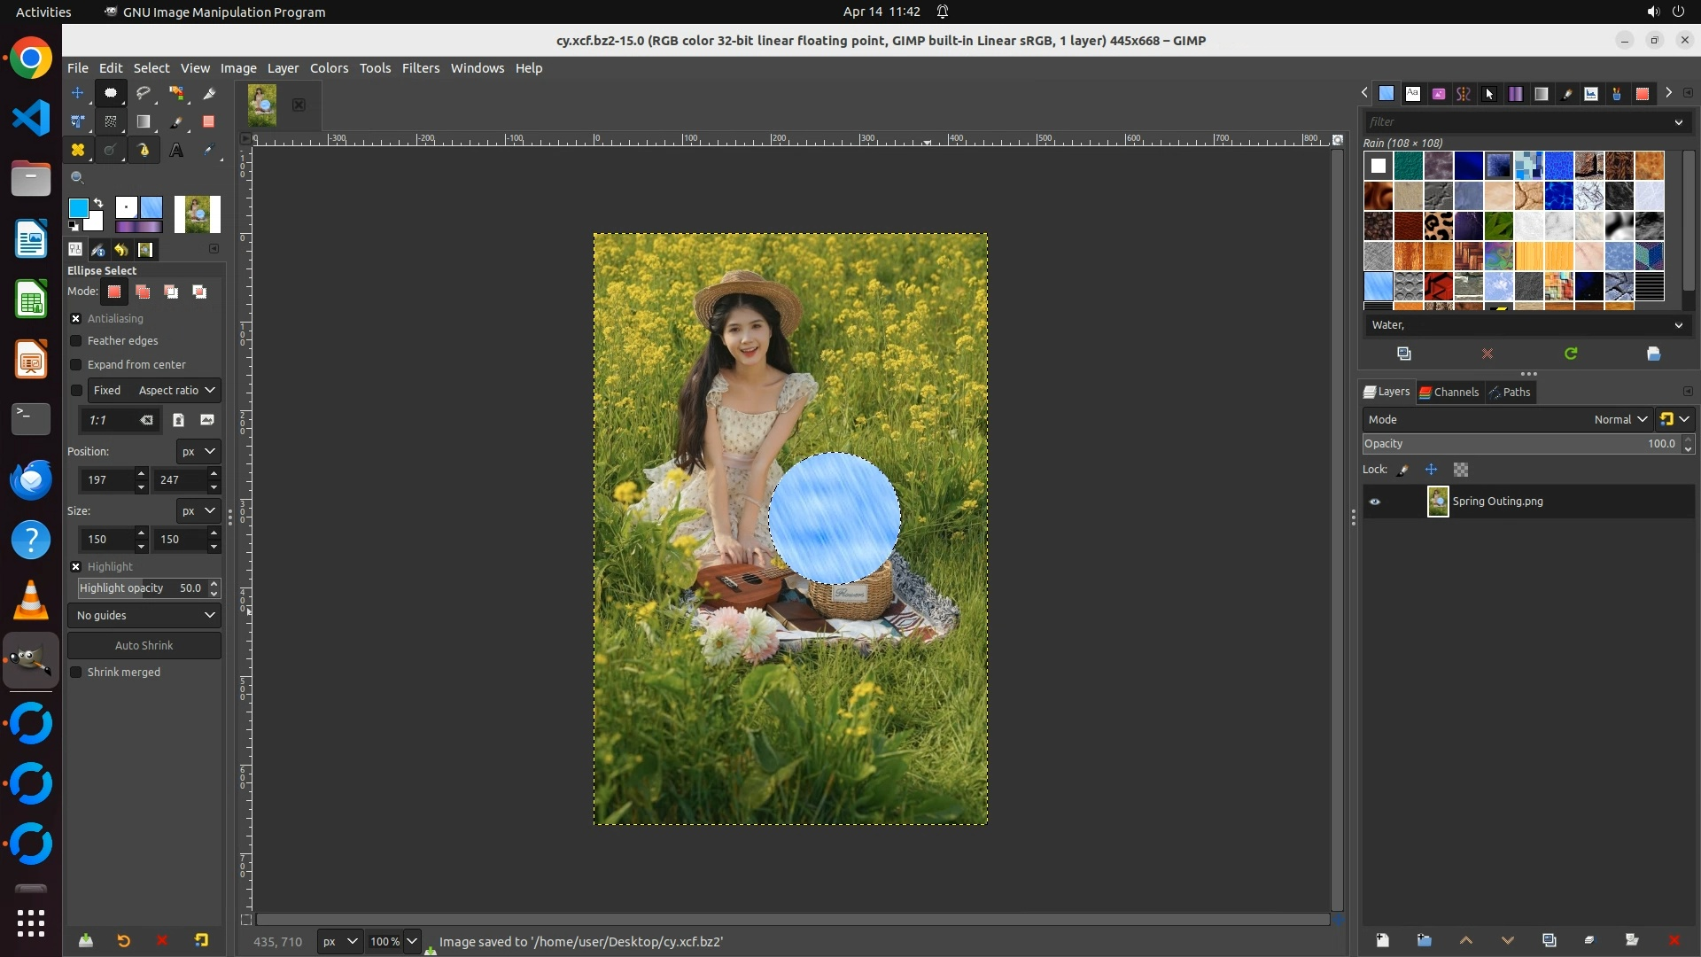1701x957 pixels.
Task: Click the cyan foreground color swatch
Action: (x=78, y=208)
